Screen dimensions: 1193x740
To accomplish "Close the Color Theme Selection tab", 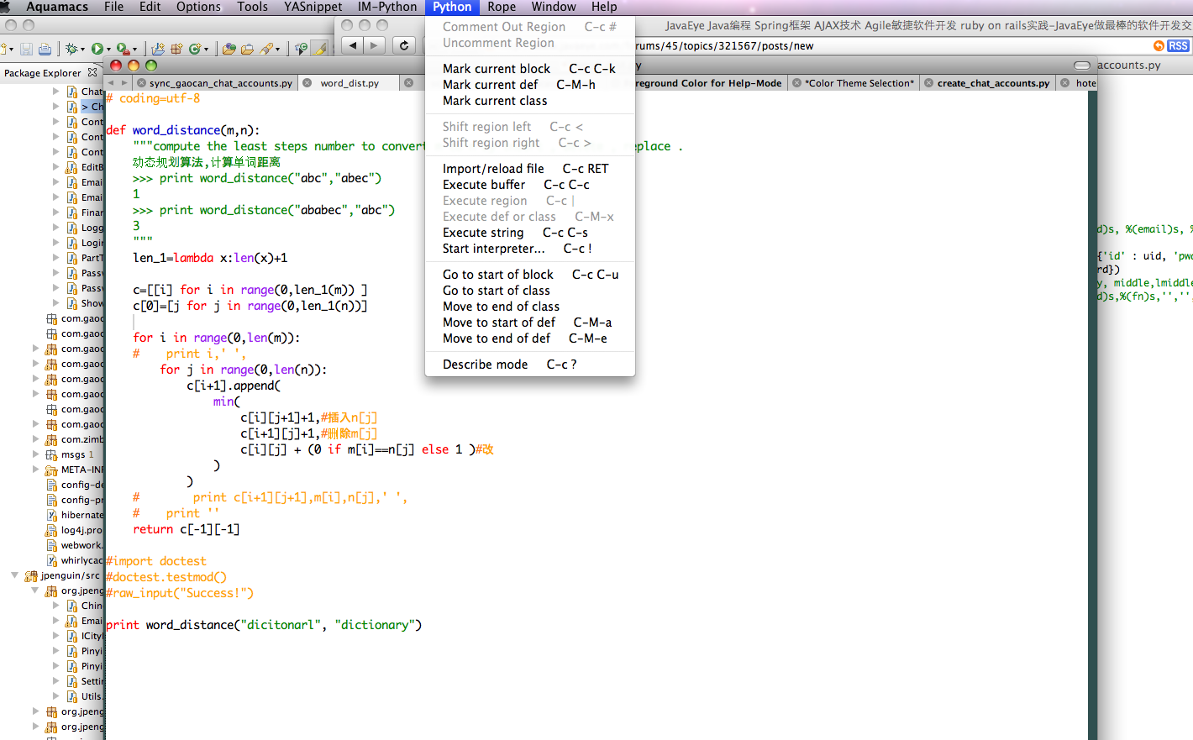I will pyautogui.click(x=796, y=83).
